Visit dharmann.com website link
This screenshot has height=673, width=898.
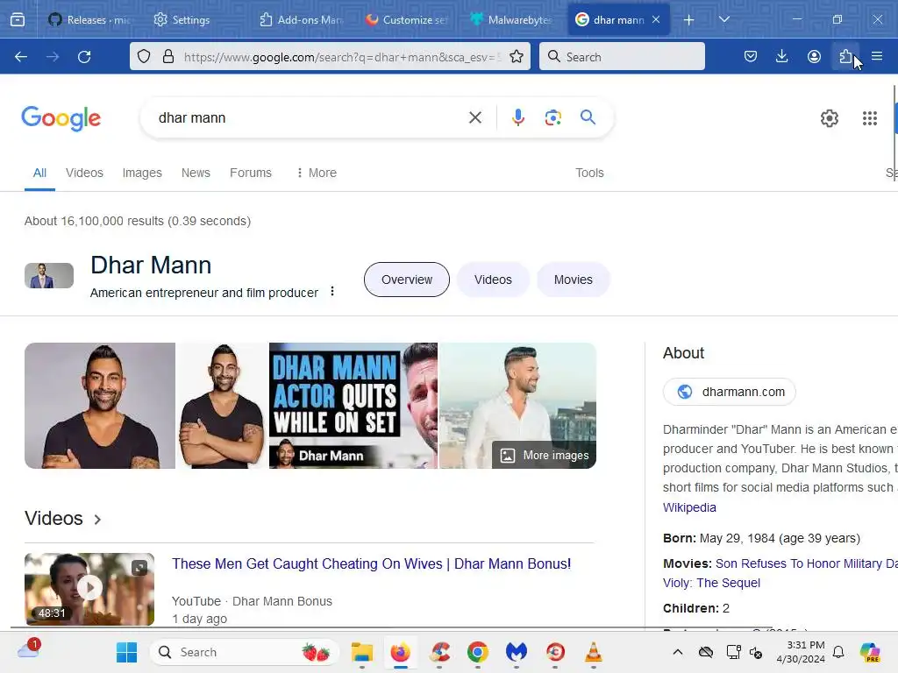[x=729, y=392]
